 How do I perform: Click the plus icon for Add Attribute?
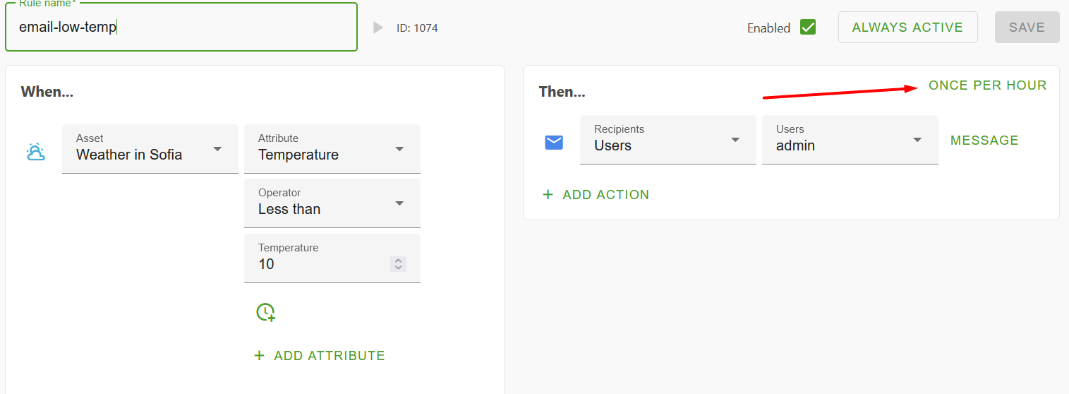click(x=259, y=356)
